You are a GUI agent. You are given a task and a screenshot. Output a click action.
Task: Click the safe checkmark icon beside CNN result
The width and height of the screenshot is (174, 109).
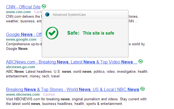click(44, 6)
